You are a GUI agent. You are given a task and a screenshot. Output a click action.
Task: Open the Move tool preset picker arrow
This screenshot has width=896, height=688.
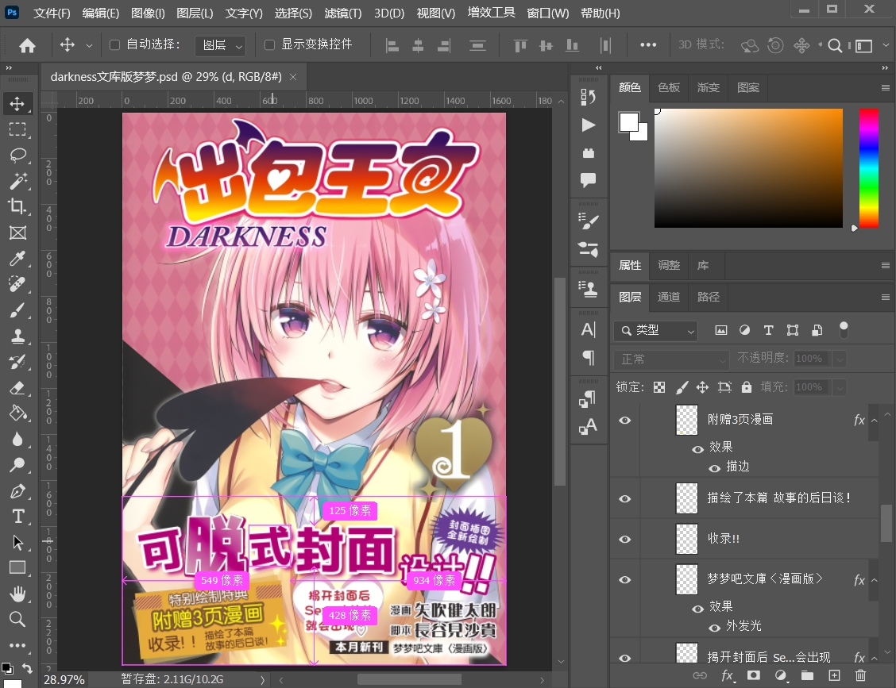tap(89, 45)
